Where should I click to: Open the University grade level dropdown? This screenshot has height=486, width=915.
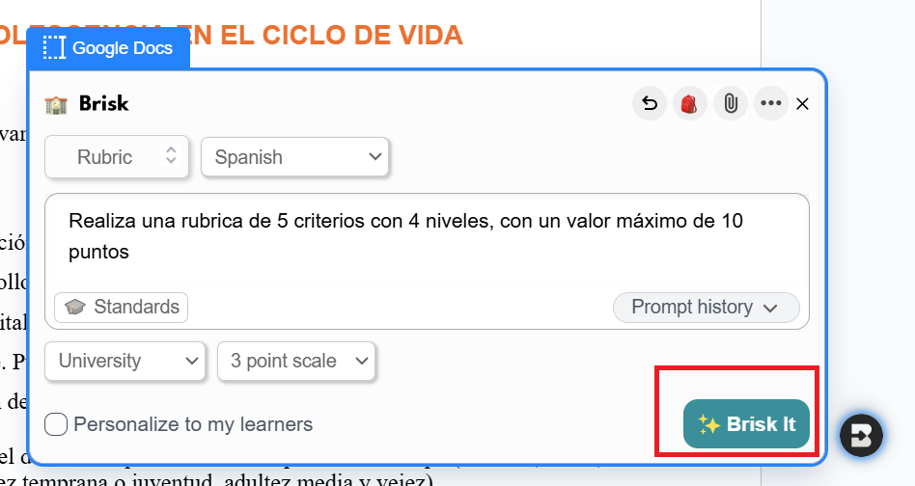(125, 362)
